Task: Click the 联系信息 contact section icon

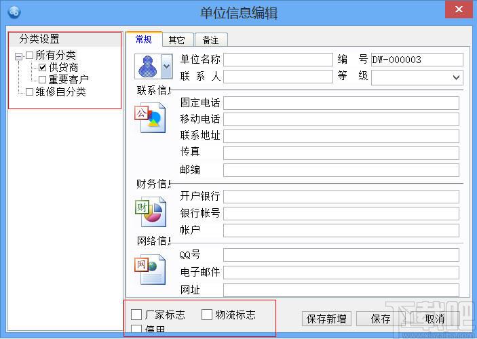Action: tap(150, 118)
